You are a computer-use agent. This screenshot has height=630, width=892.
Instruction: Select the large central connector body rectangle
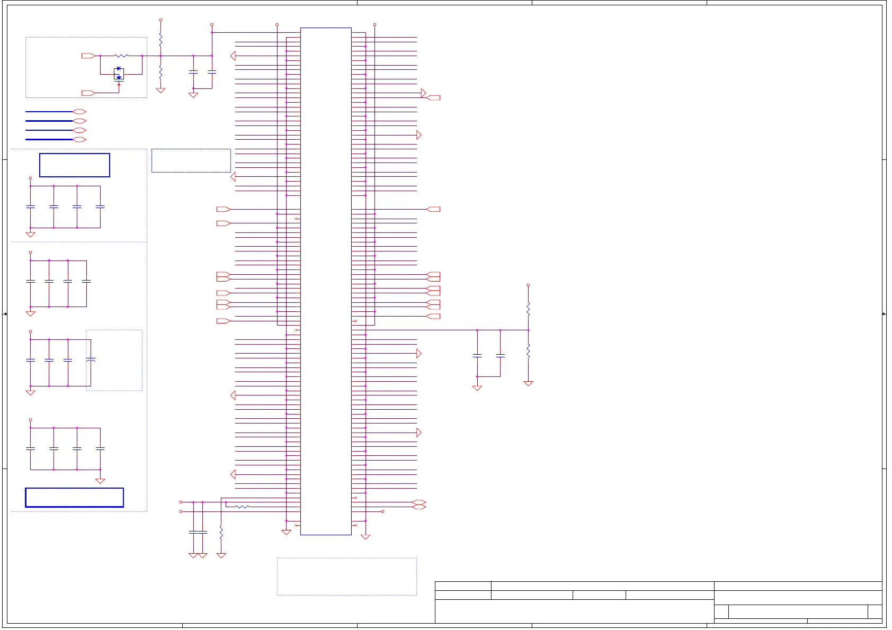pyautogui.click(x=326, y=281)
